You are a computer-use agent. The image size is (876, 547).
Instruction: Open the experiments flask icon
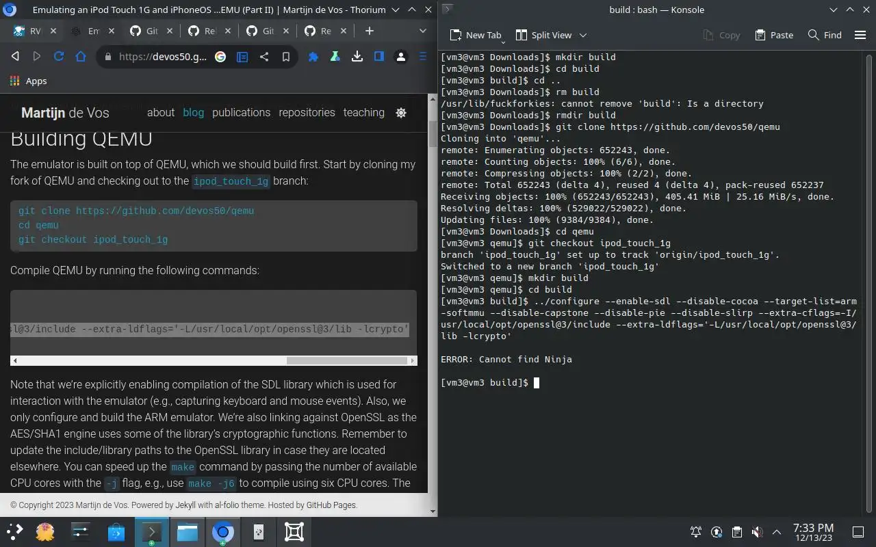335,57
